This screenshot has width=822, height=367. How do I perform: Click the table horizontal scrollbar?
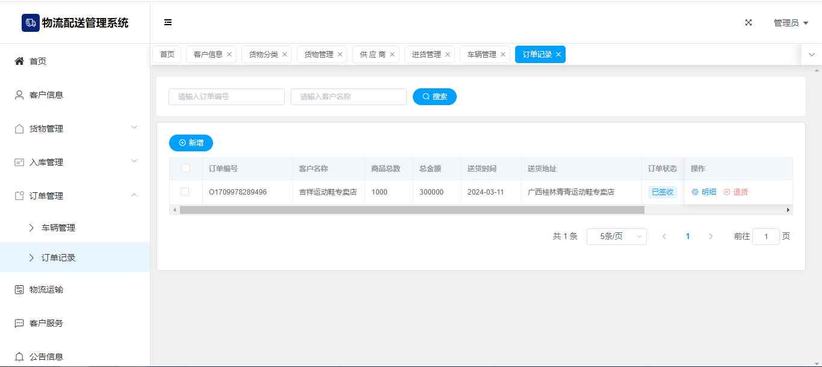[412, 210]
